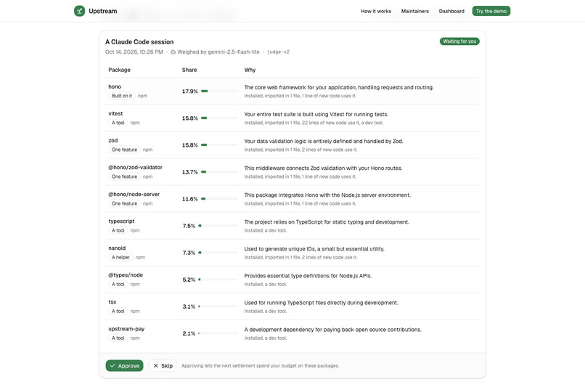This screenshot has width=585, height=390.
Task: Click the A helper tag on nanoid
Action: [120, 257]
